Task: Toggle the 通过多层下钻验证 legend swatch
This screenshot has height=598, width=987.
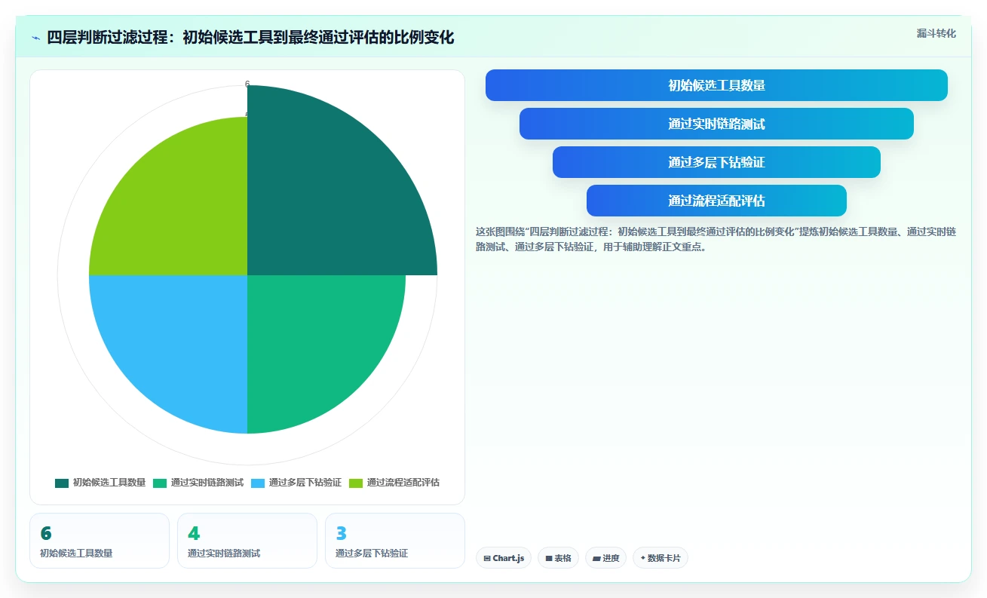Action: [x=258, y=483]
